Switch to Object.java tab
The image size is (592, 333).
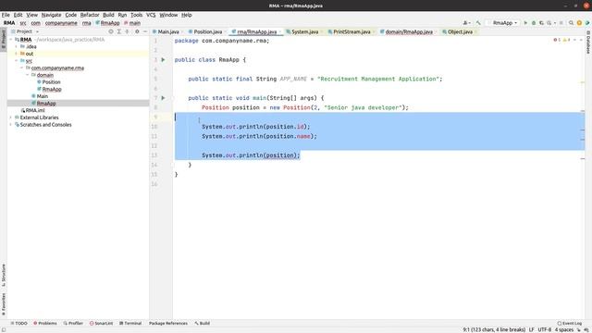(x=460, y=31)
